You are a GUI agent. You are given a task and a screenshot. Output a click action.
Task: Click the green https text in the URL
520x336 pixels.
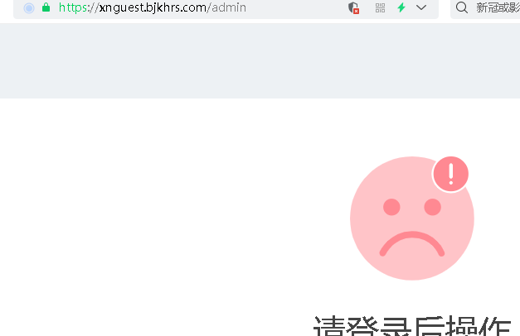tap(73, 7)
